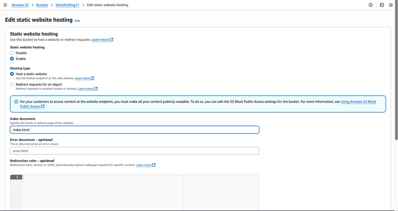Click the Error document - optional label
This screenshot has height=211, width=398.
coord(31,140)
